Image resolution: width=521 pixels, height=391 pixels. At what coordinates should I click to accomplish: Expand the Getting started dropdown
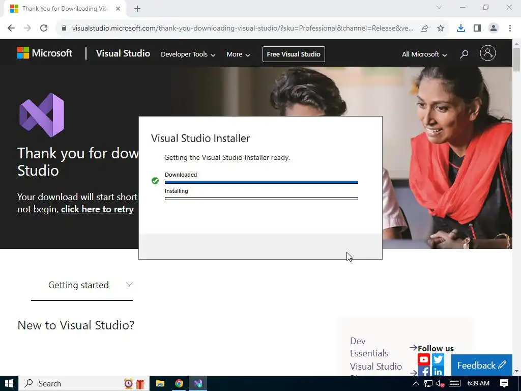tap(82, 285)
